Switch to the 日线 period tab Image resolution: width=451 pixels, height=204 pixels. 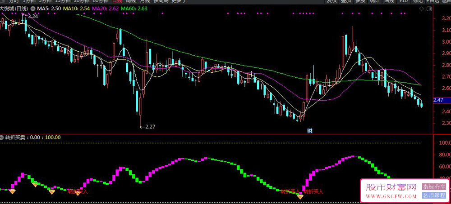click(x=117, y=1)
